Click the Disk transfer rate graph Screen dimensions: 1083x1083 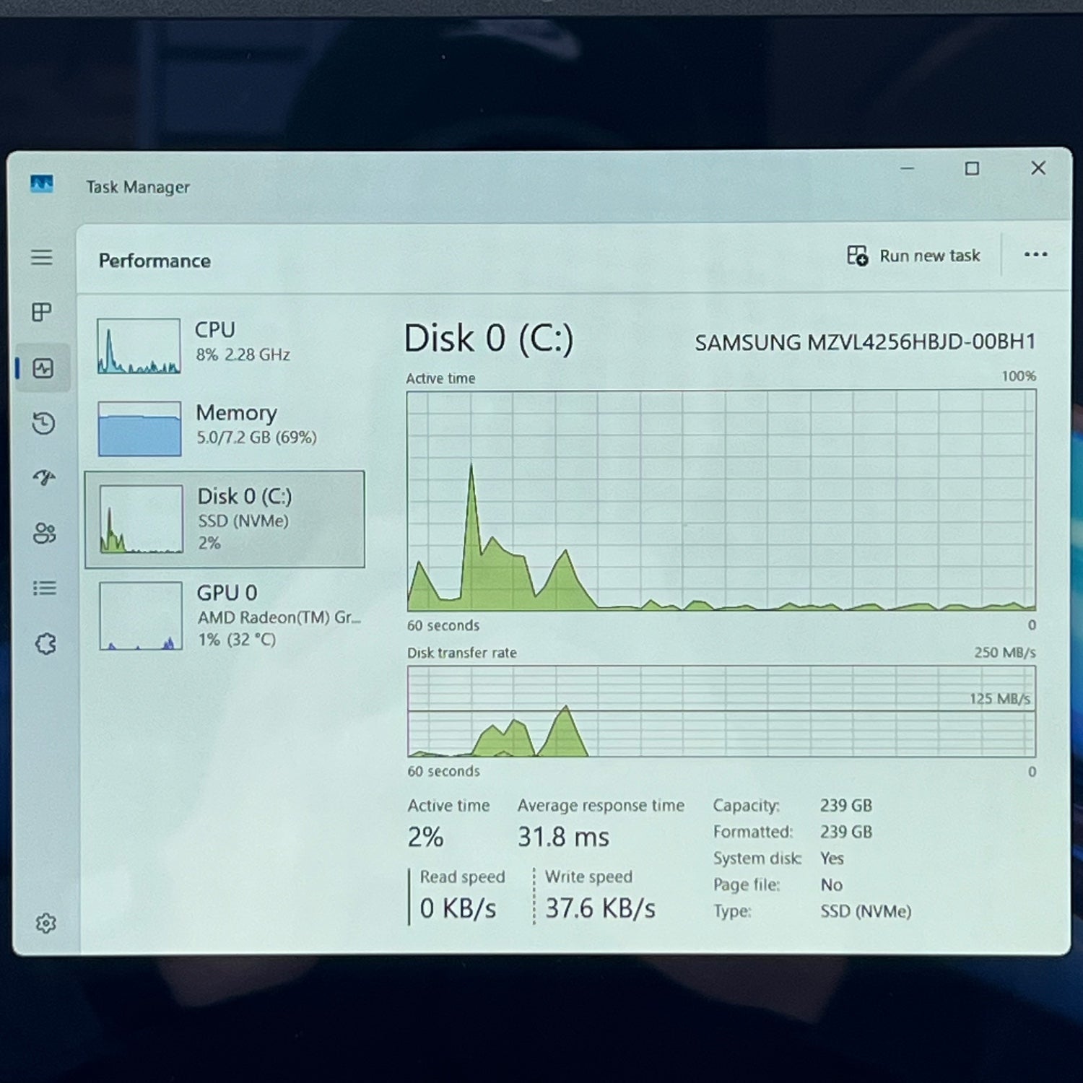[x=721, y=711]
